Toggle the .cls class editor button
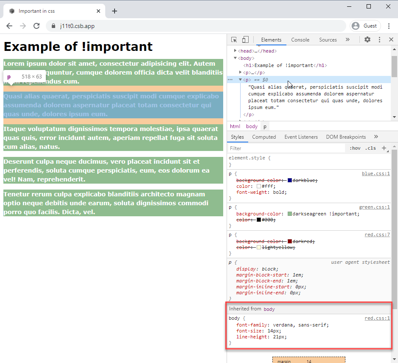The image size is (398, 363). [x=370, y=148]
